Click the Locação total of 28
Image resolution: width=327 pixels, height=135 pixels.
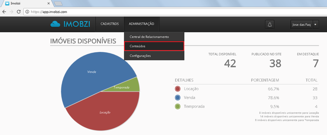click(315, 89)
